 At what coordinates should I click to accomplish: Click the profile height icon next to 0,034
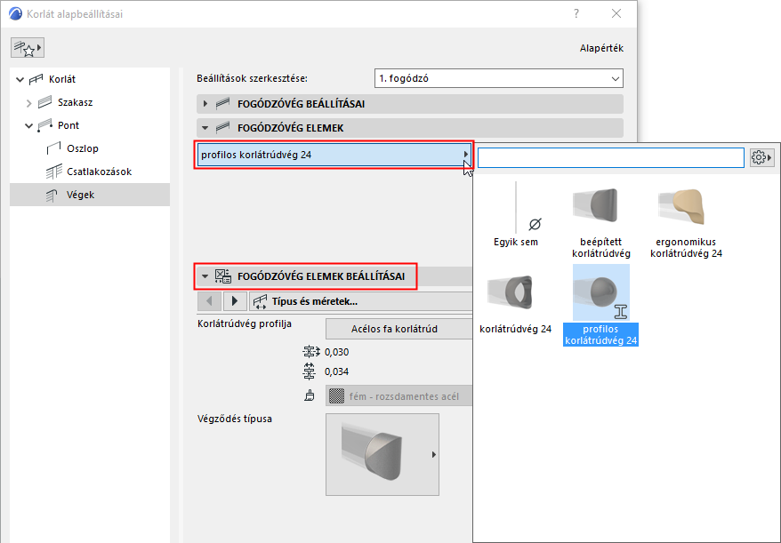click(x=310, y=371)
